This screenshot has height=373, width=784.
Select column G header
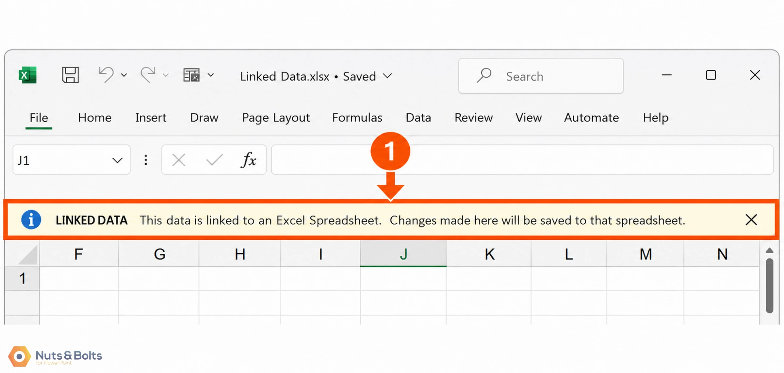[159, 254]
